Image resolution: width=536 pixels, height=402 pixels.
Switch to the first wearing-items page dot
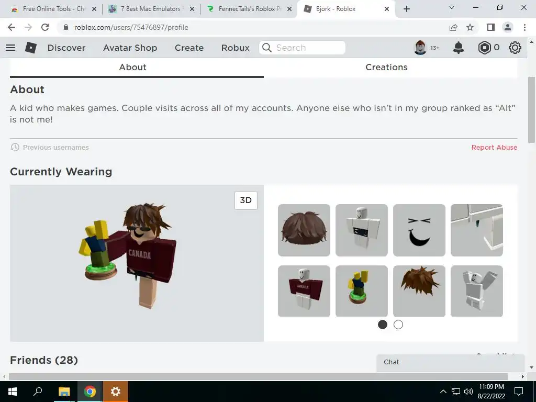coord(383,325)
